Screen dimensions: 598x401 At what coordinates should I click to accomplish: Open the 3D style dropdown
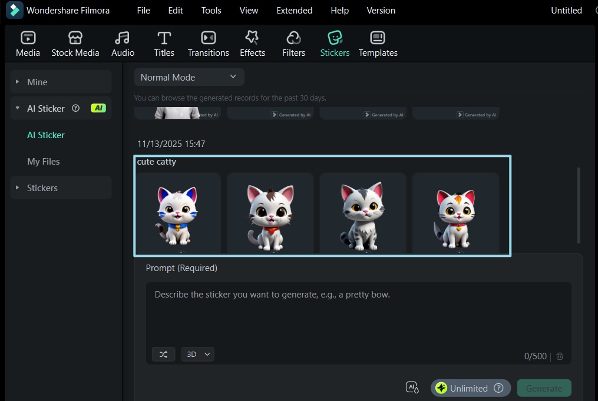pos(197,354)
